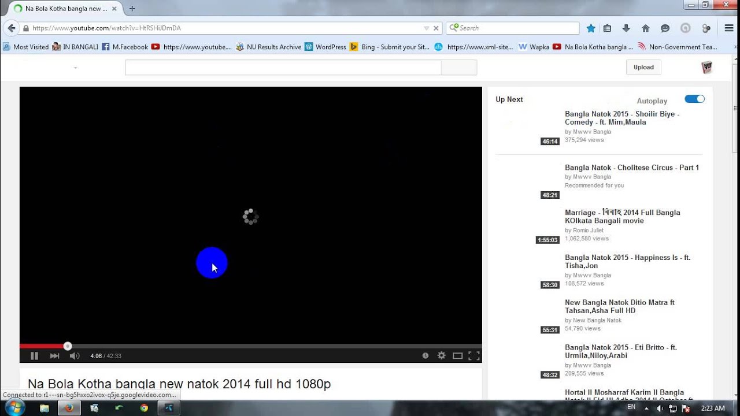Open watch later clock icon in player
Screen dimensions: 740x416
tap(425, 356)
